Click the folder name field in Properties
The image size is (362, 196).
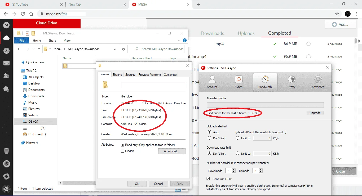point(153,85)
